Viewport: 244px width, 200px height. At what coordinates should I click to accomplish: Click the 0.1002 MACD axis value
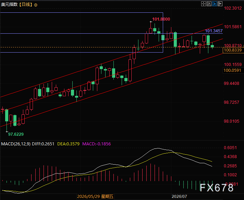(230, 175)
